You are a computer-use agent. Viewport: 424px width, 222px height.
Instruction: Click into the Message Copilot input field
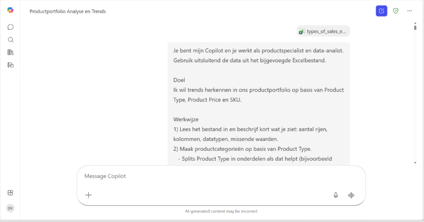(221, 176)
